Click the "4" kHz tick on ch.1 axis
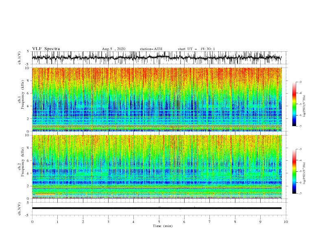 [28, 106]
